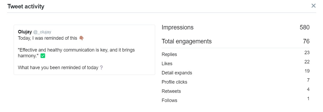Select the Total engagements label
This screenshot has width=323, height=112.
(186, 41)
